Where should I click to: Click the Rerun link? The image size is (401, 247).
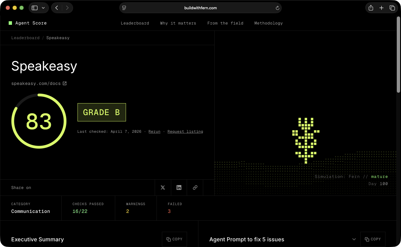(154, 132)
